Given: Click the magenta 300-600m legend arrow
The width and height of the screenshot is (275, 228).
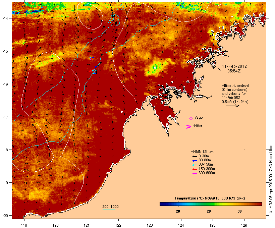Looking at the screenshot, I should pyautogui.click(x=195, y=173).
